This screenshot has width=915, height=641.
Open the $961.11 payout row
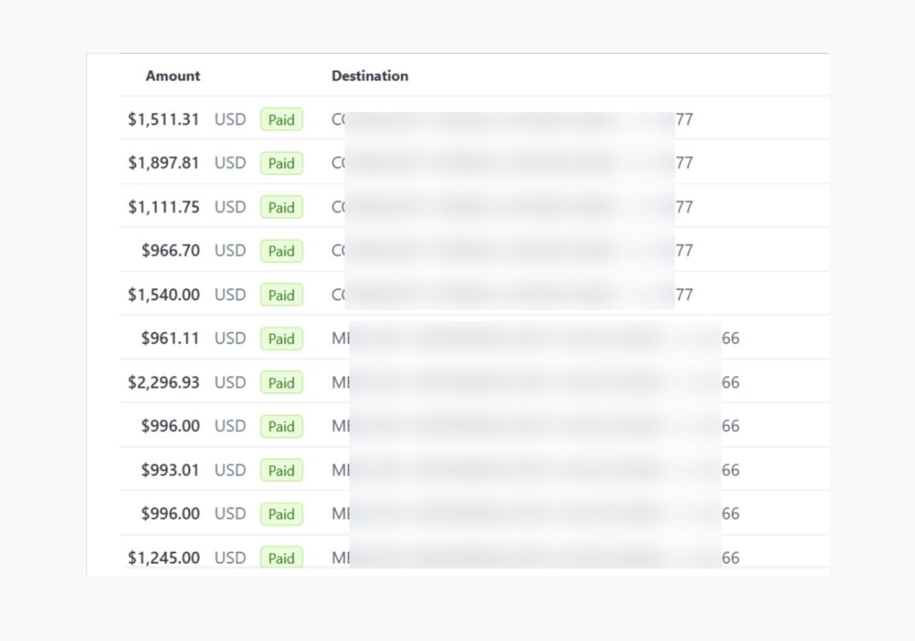[169, 338]
